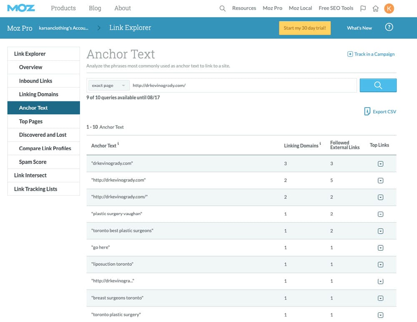417x322 pixels.
Task: Click the "plastic surgery vaughan" anchor text
Action: coord(117,214)
